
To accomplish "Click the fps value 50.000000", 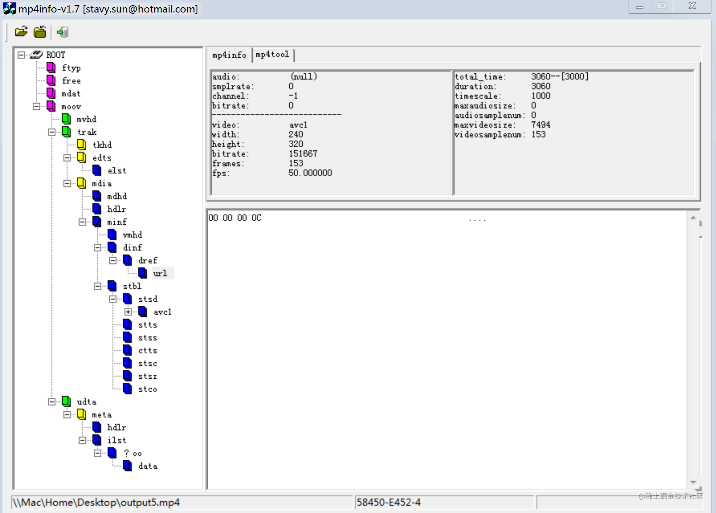I will [310, 173].
